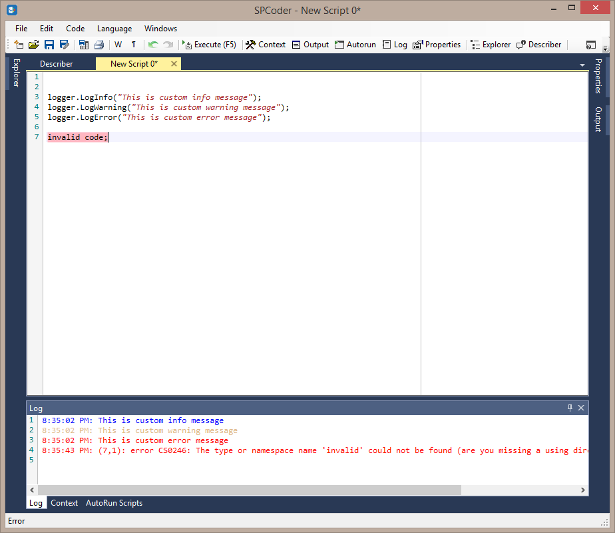Click the highlighted 'invalid code;' line
Viewport: 615px width, 533px height.
click(x=77, y=137)
